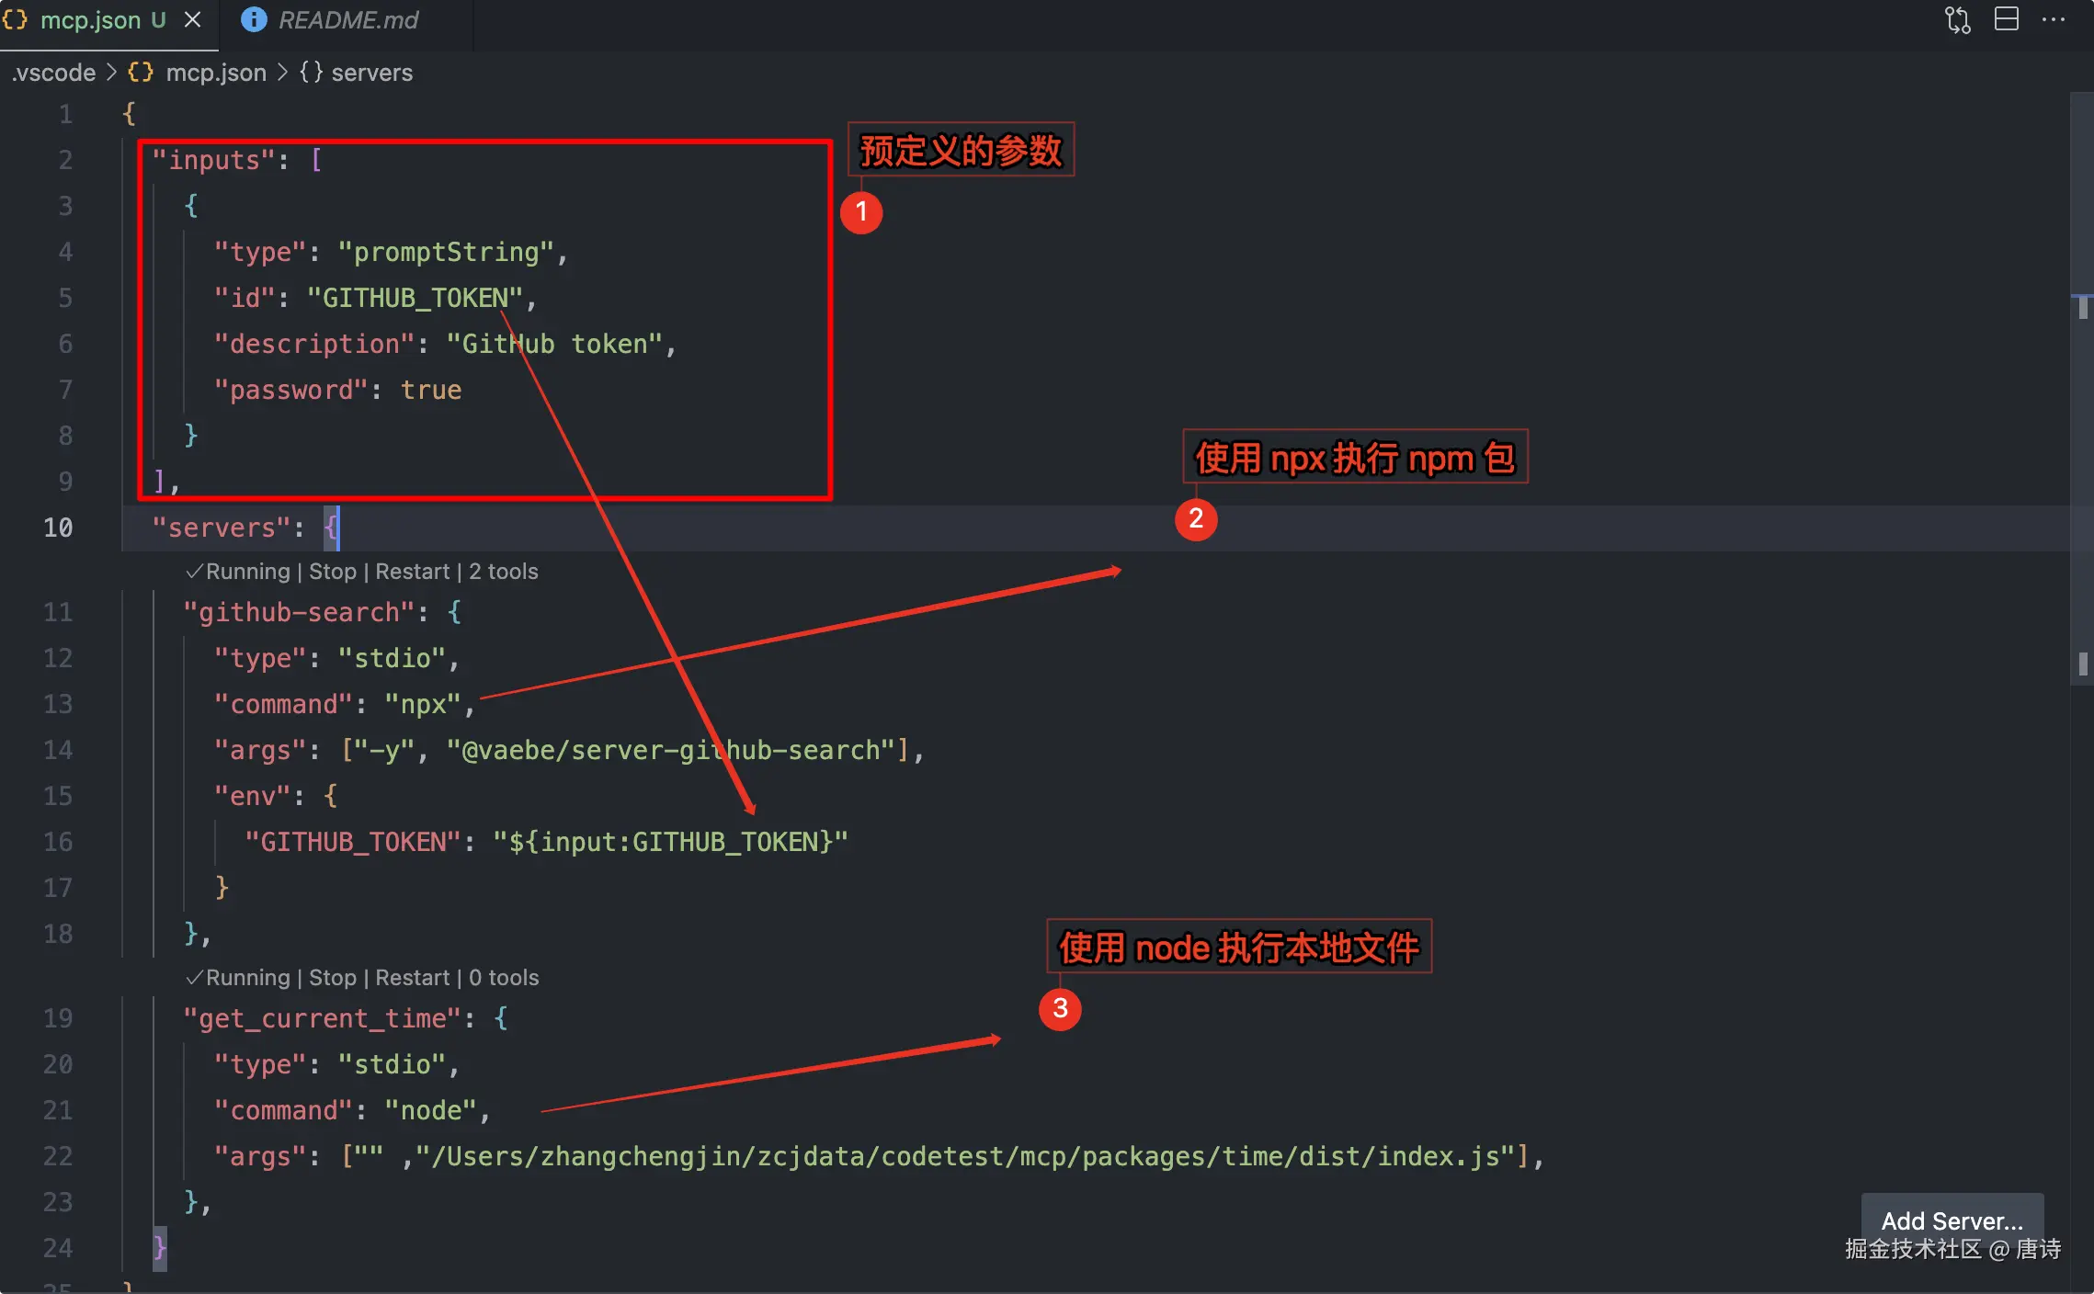This screenshot has height=1294, width=2094.
Task: Click the mcp.json braces file icon in breadcrumb
Action: [x=141, y=73]
